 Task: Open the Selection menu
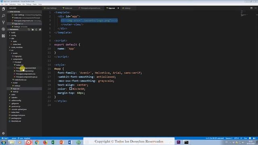(12, 4)
